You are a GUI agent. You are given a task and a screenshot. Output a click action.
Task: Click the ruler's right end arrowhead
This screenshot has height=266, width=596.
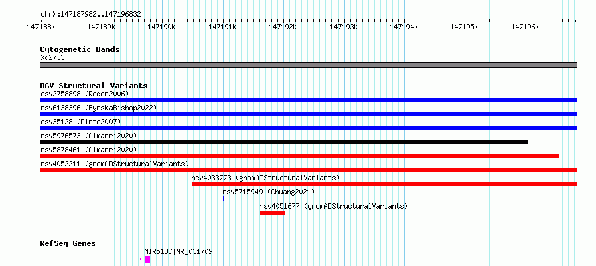click(575, 21)
